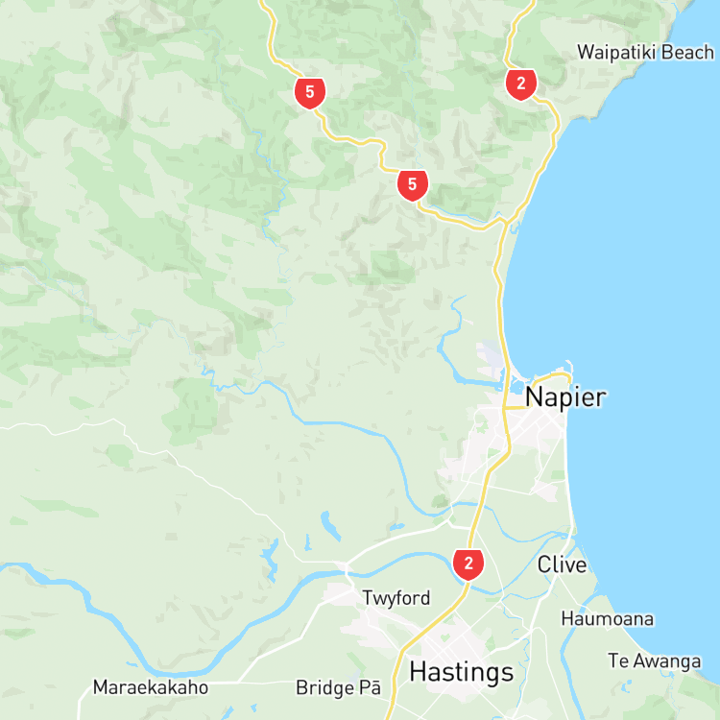Select the Hastings city label
The width and height of the screenshot is (720, 720).
point(462,672)
